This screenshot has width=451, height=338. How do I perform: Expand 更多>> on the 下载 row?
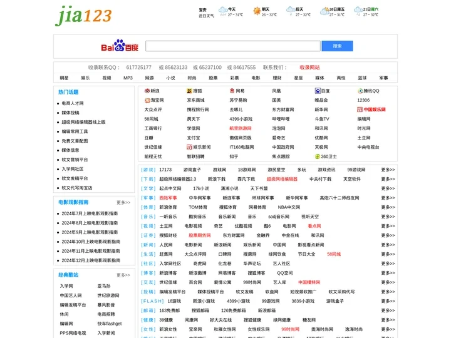[388, 179]
